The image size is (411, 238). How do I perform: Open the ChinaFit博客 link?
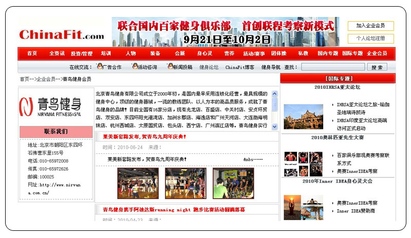pyautogui.click(x=240, y=67)
